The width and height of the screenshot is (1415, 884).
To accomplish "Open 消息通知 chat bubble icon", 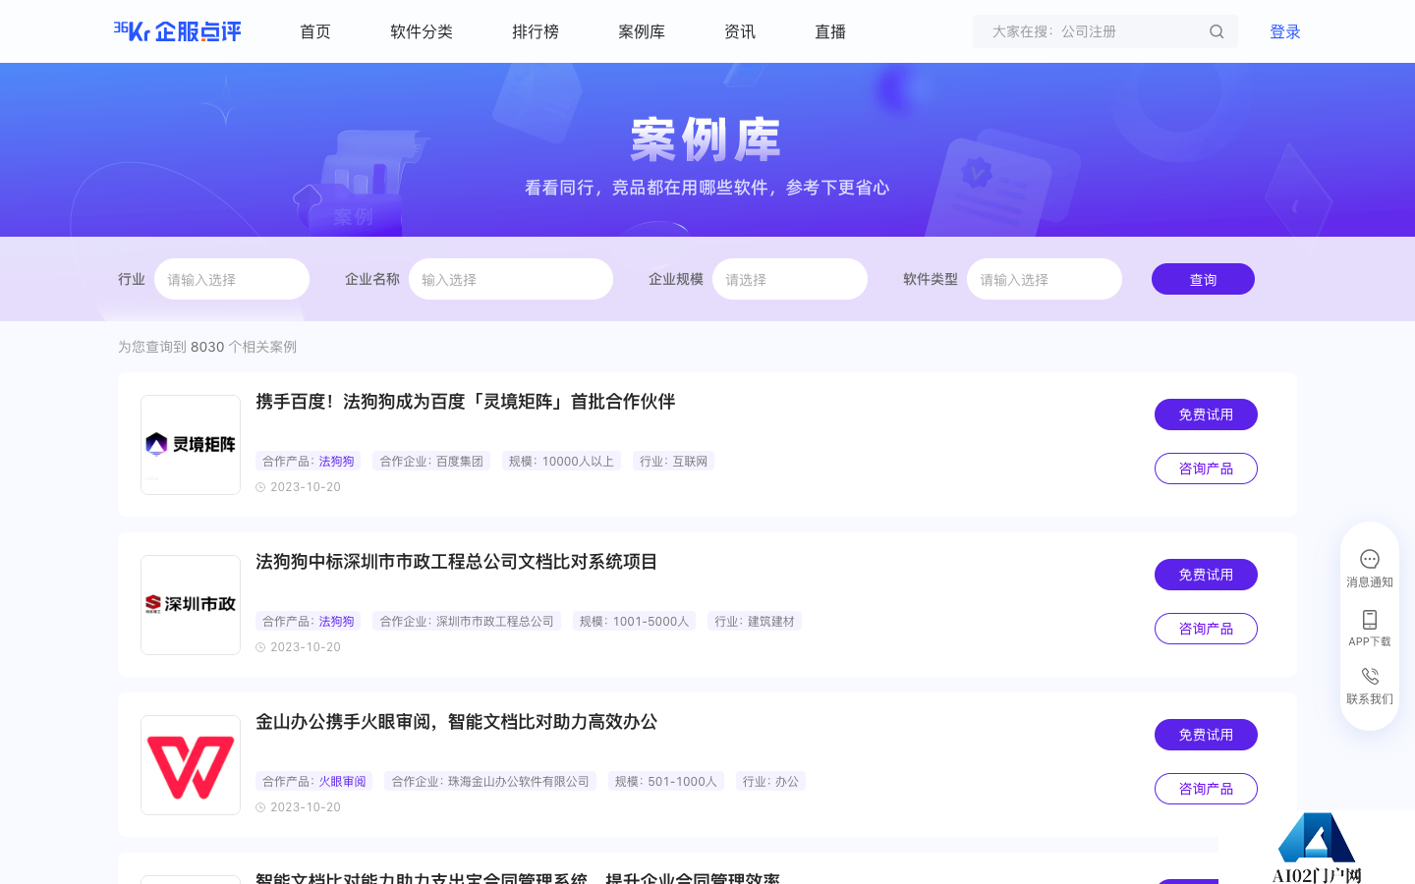I will coord(1370,559).
